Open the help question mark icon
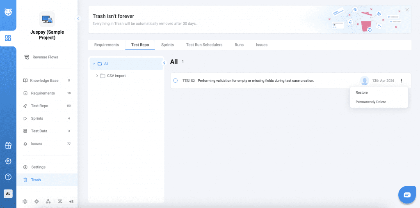420x208 pixels. 8,177
